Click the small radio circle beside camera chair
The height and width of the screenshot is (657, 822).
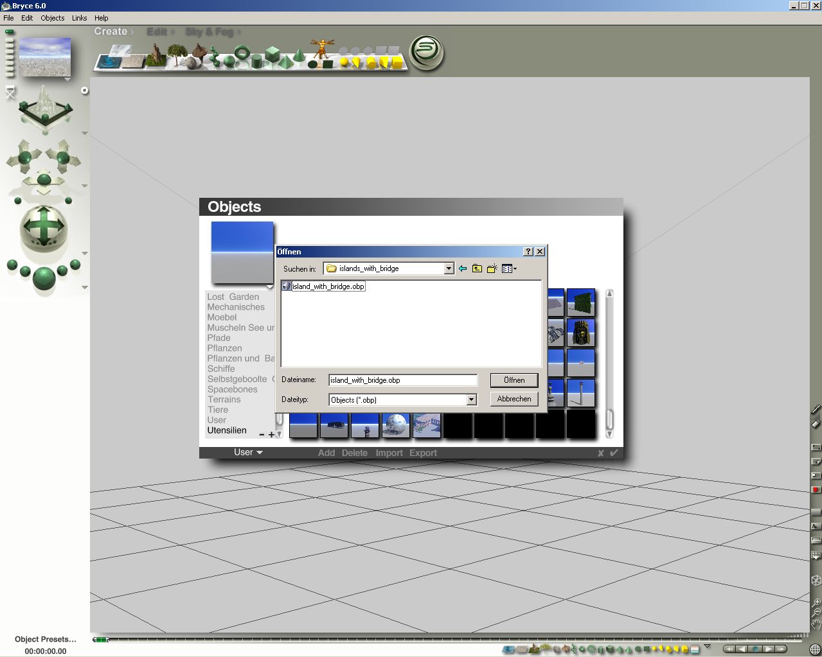pyautogui.click(x=84, y=91)
